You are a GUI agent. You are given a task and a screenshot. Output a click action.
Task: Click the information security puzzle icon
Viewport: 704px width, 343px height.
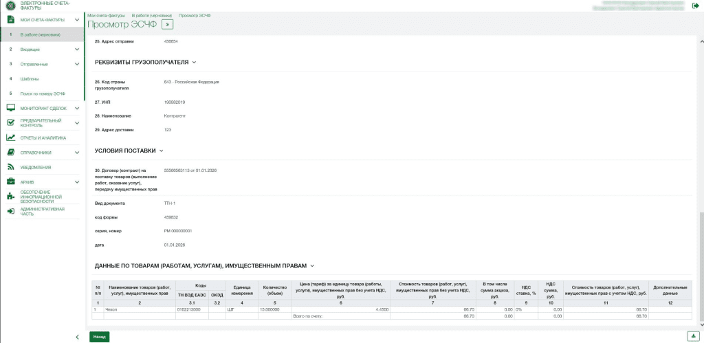coord(10,197)
